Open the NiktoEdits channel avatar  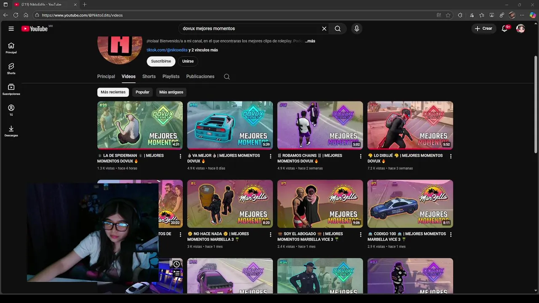click(120, 50)
